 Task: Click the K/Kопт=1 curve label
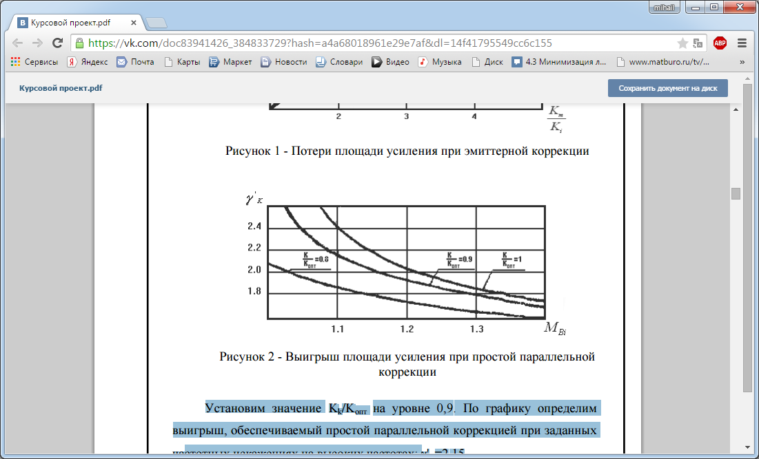point(512,260)
